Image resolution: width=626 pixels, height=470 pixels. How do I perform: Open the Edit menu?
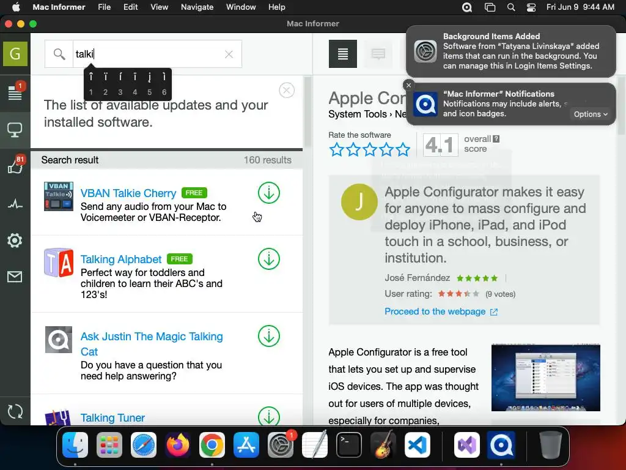click(x=131, y=7)
